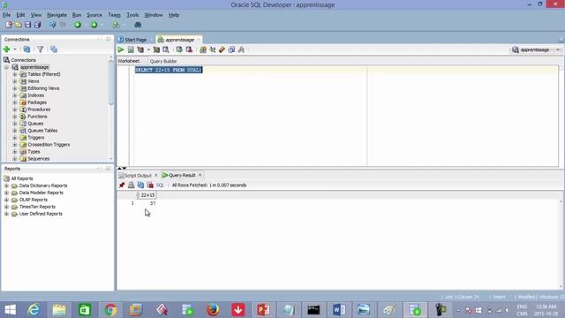The image size is (565, 318).
Task: Click the SQL Tuning Advisor icon
Action: 166,49
